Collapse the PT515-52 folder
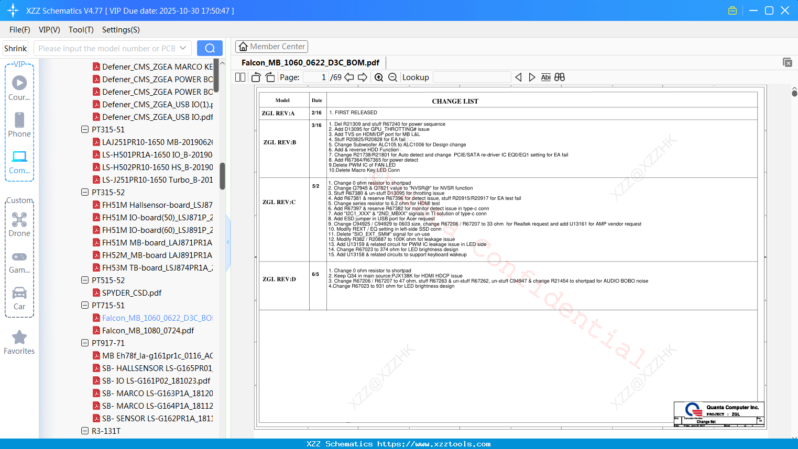798x449 pixels. click(85, 280)
